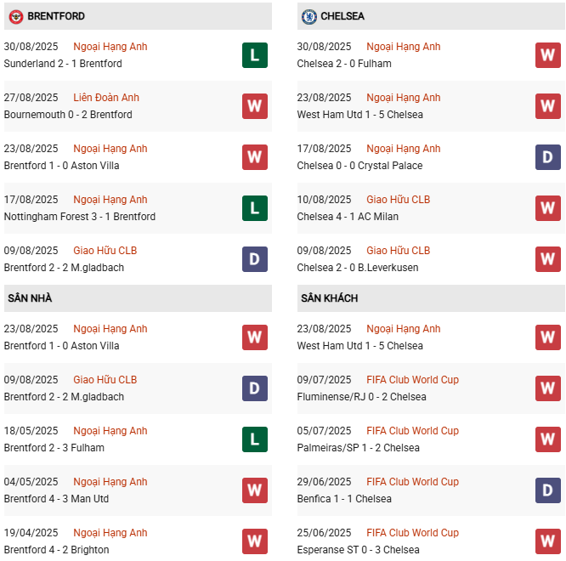Open Giao Hữu CLB link for Chelsea vs AC Milan

pos(398,200)
